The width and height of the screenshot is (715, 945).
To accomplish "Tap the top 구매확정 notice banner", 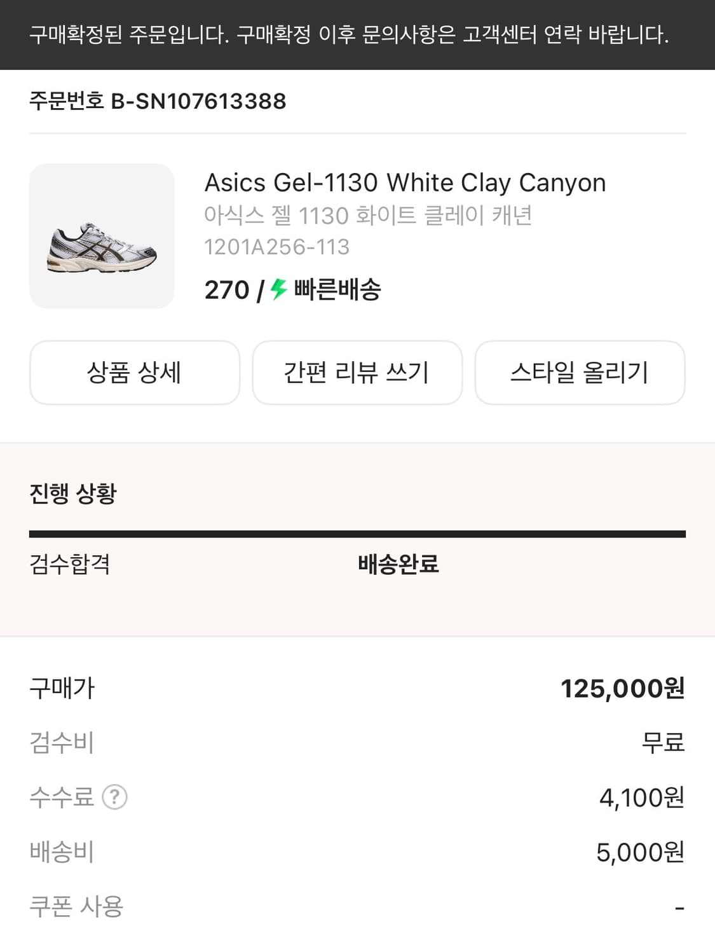I will point(350,35).
